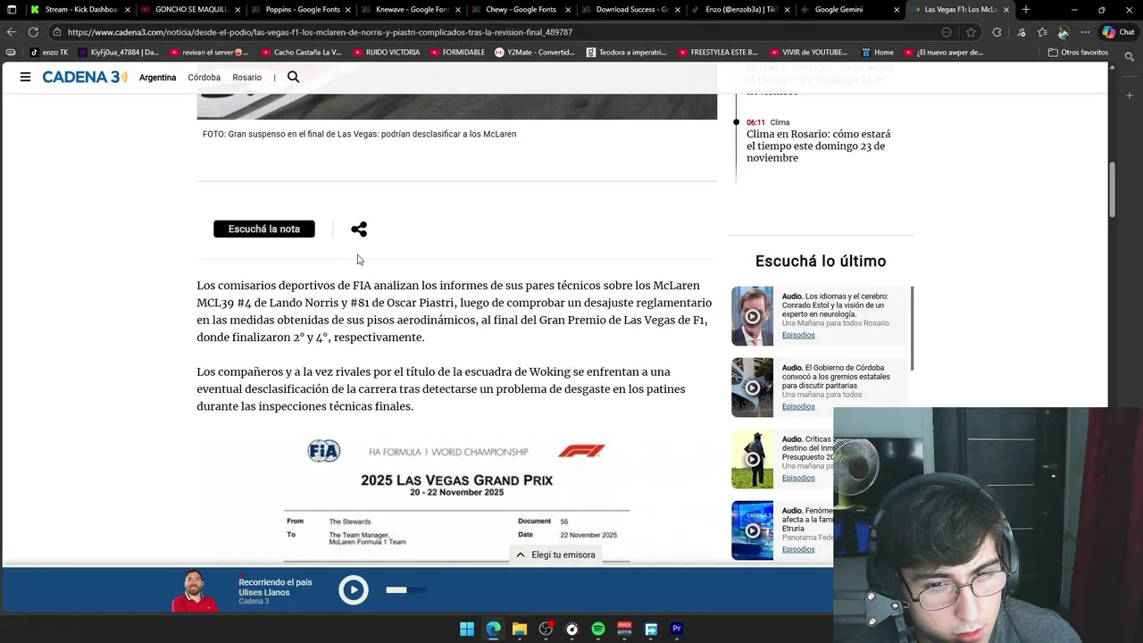Open Windows Start menu
Viewport: 1143px width, 643px height.
[467, 629]
